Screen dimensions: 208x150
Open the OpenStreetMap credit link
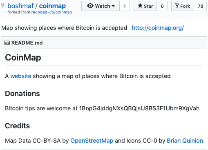92,141
